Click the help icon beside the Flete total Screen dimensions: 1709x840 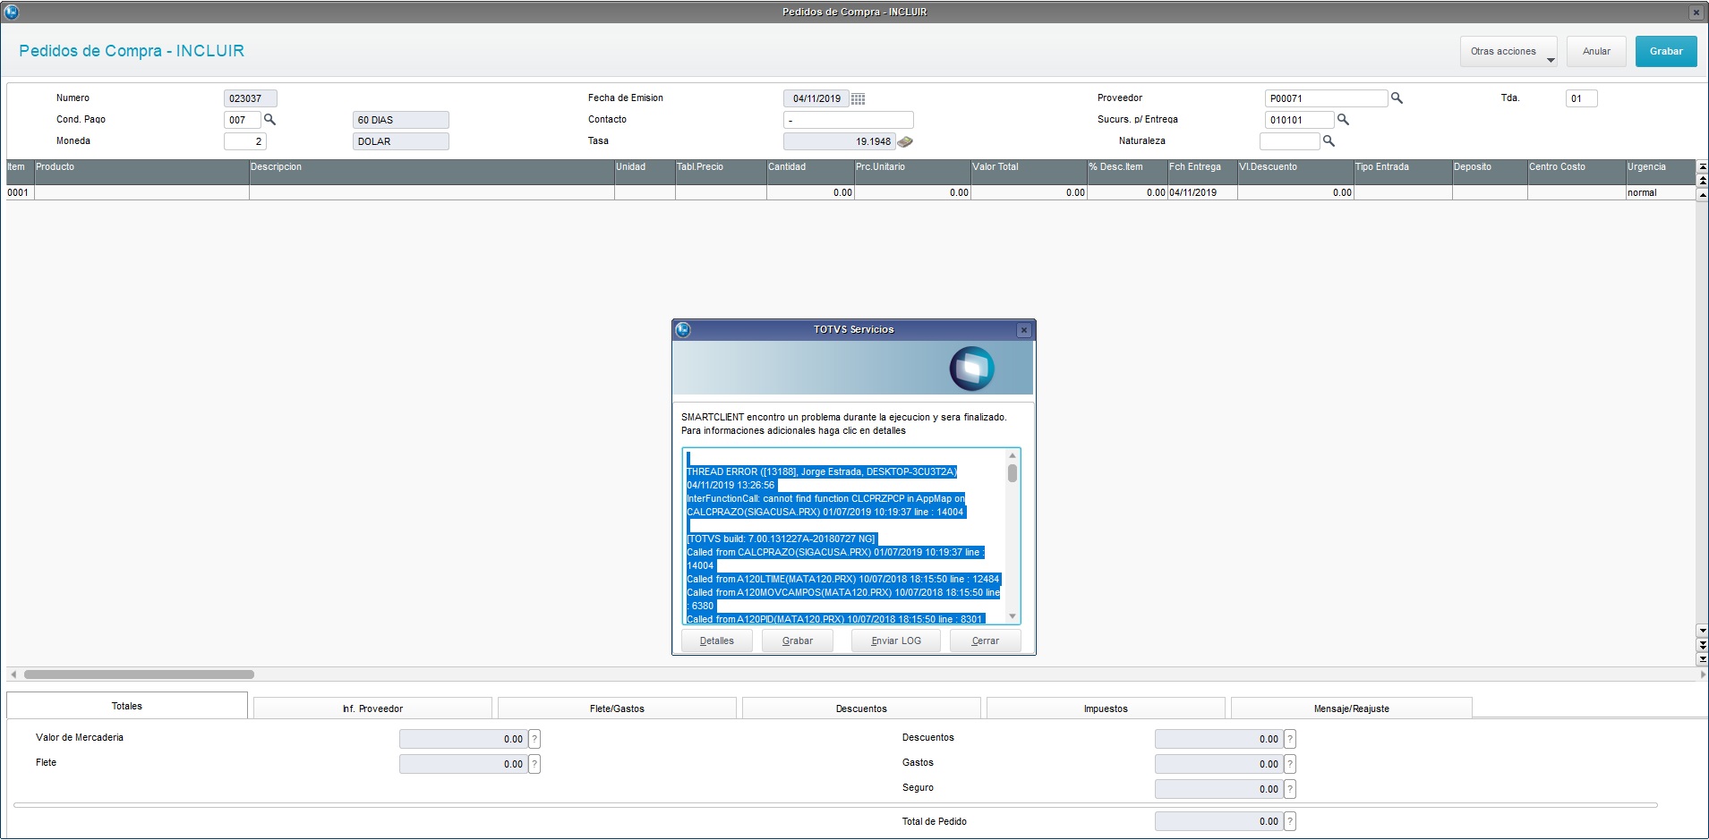pos(534,764)
